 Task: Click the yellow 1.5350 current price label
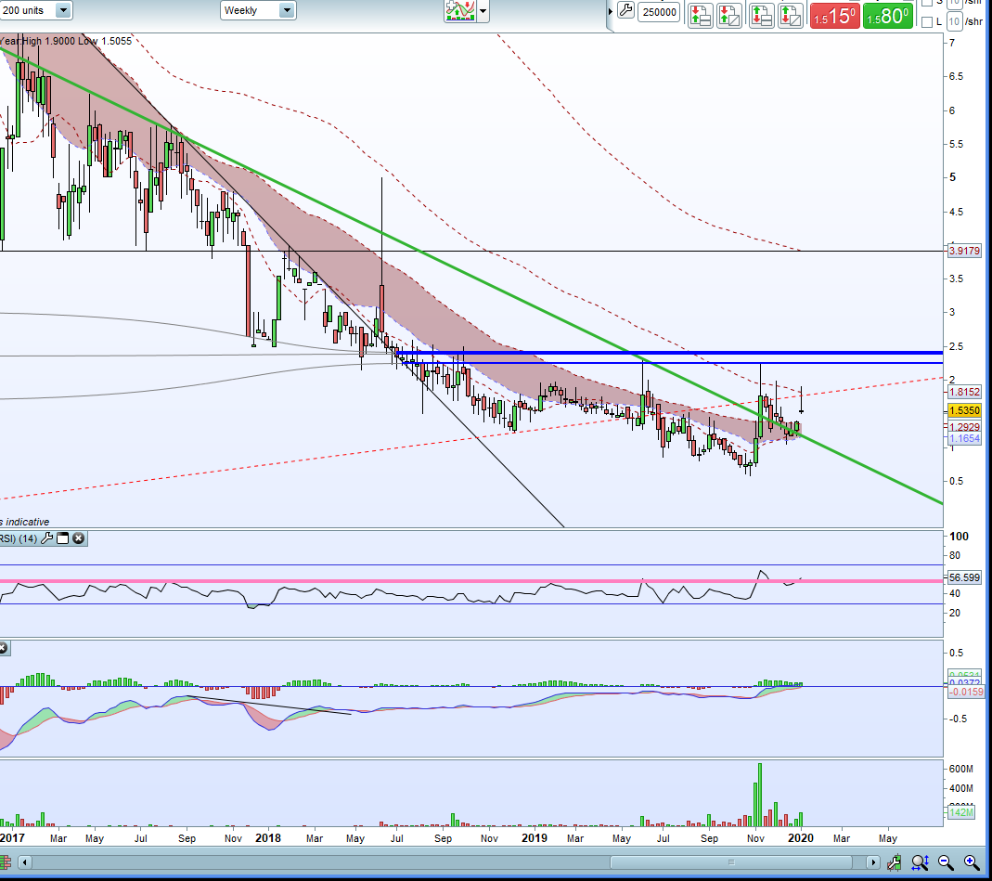(x=964, y=410)
